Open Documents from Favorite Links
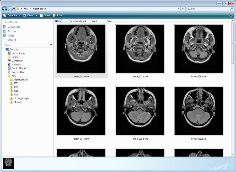This screenshot has height=172, width=236. click(x=13, y=27)
